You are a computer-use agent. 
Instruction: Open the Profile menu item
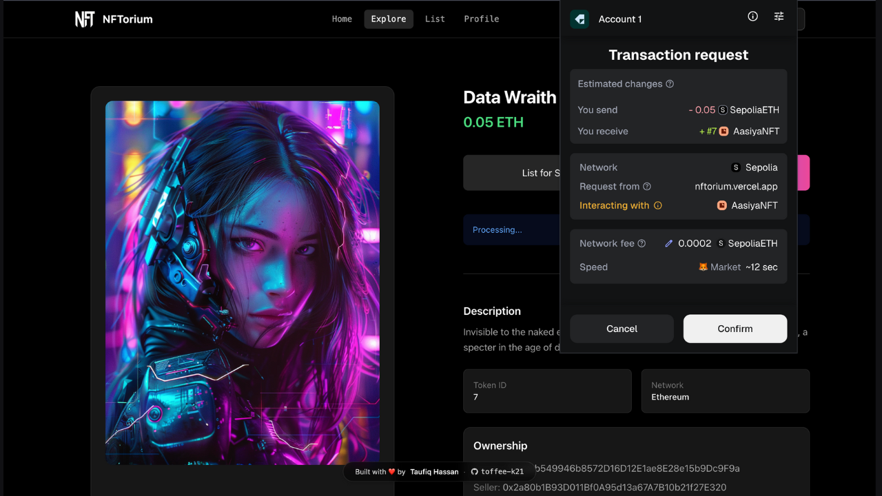click(x=481, y=19)
